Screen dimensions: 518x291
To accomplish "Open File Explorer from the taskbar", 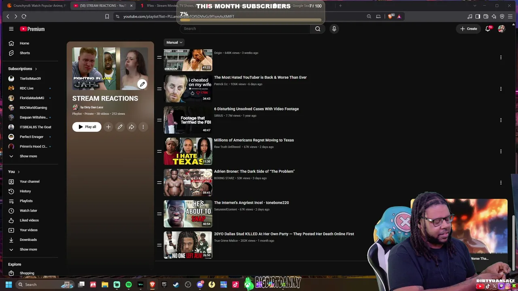I will point(105,285).
